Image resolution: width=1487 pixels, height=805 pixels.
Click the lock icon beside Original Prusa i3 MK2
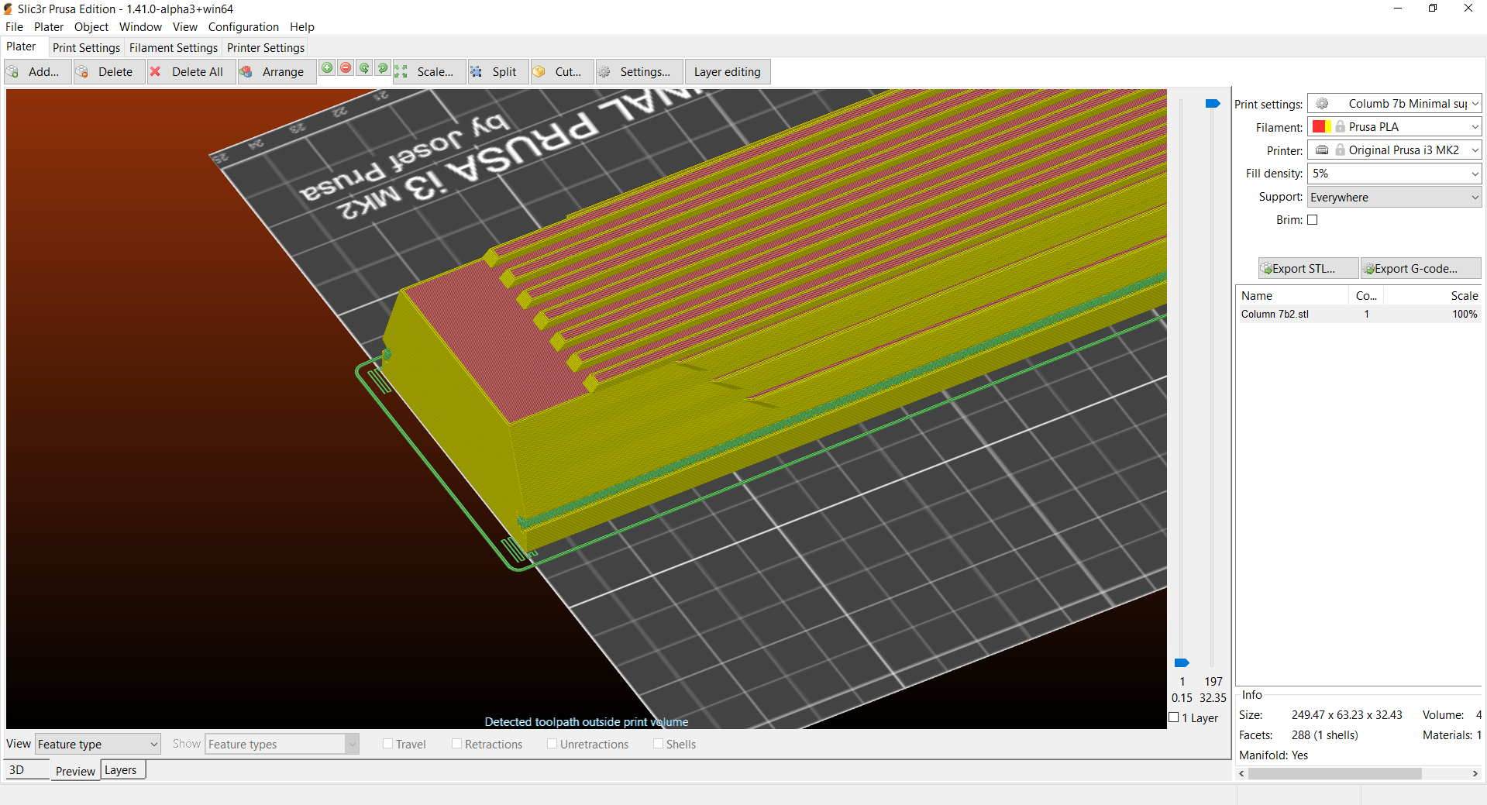coord(1340,150)
